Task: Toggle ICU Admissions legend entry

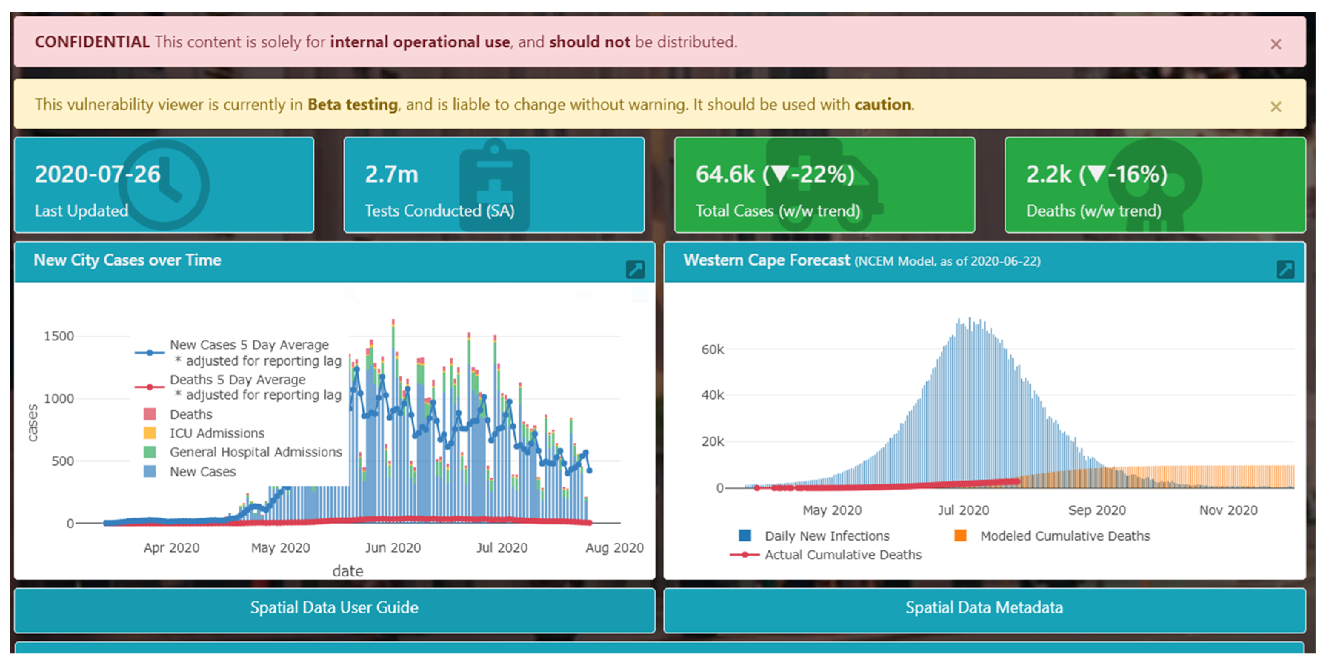Action: (217, 433)
